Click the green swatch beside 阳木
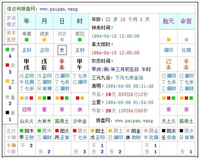 click(x=22, y=131)
